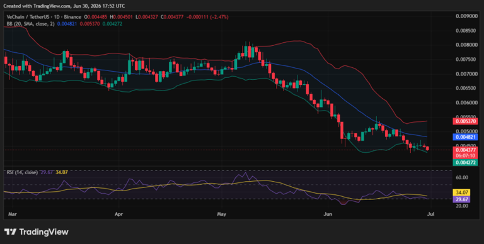
Task: Click the 06:07:10 bar countdown label
Action: click(x=466, y=156)
